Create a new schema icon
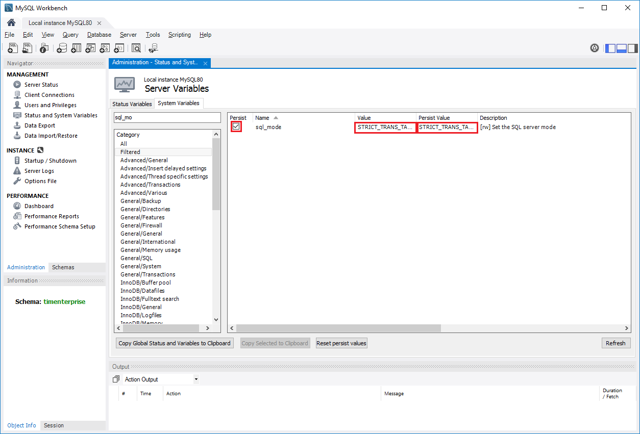Viewport: 640px width, 434px height. click(x=62, y=48)
